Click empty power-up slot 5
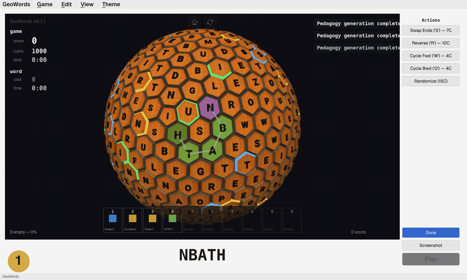The height and width of the screenshot is (280, 467). [x=192, y=220]
